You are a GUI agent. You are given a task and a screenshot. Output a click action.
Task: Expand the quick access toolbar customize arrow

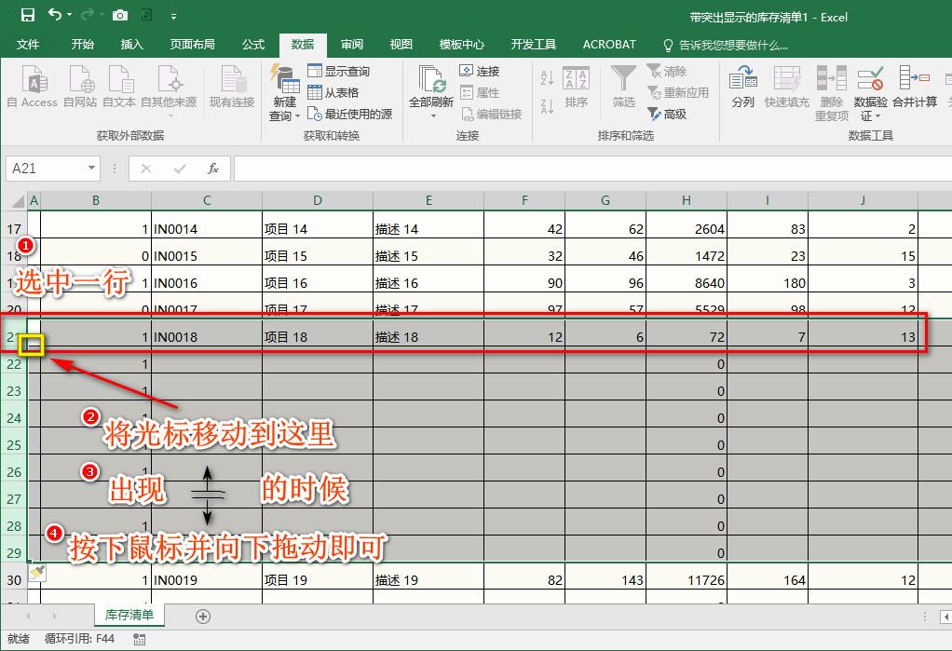(173, 17)
